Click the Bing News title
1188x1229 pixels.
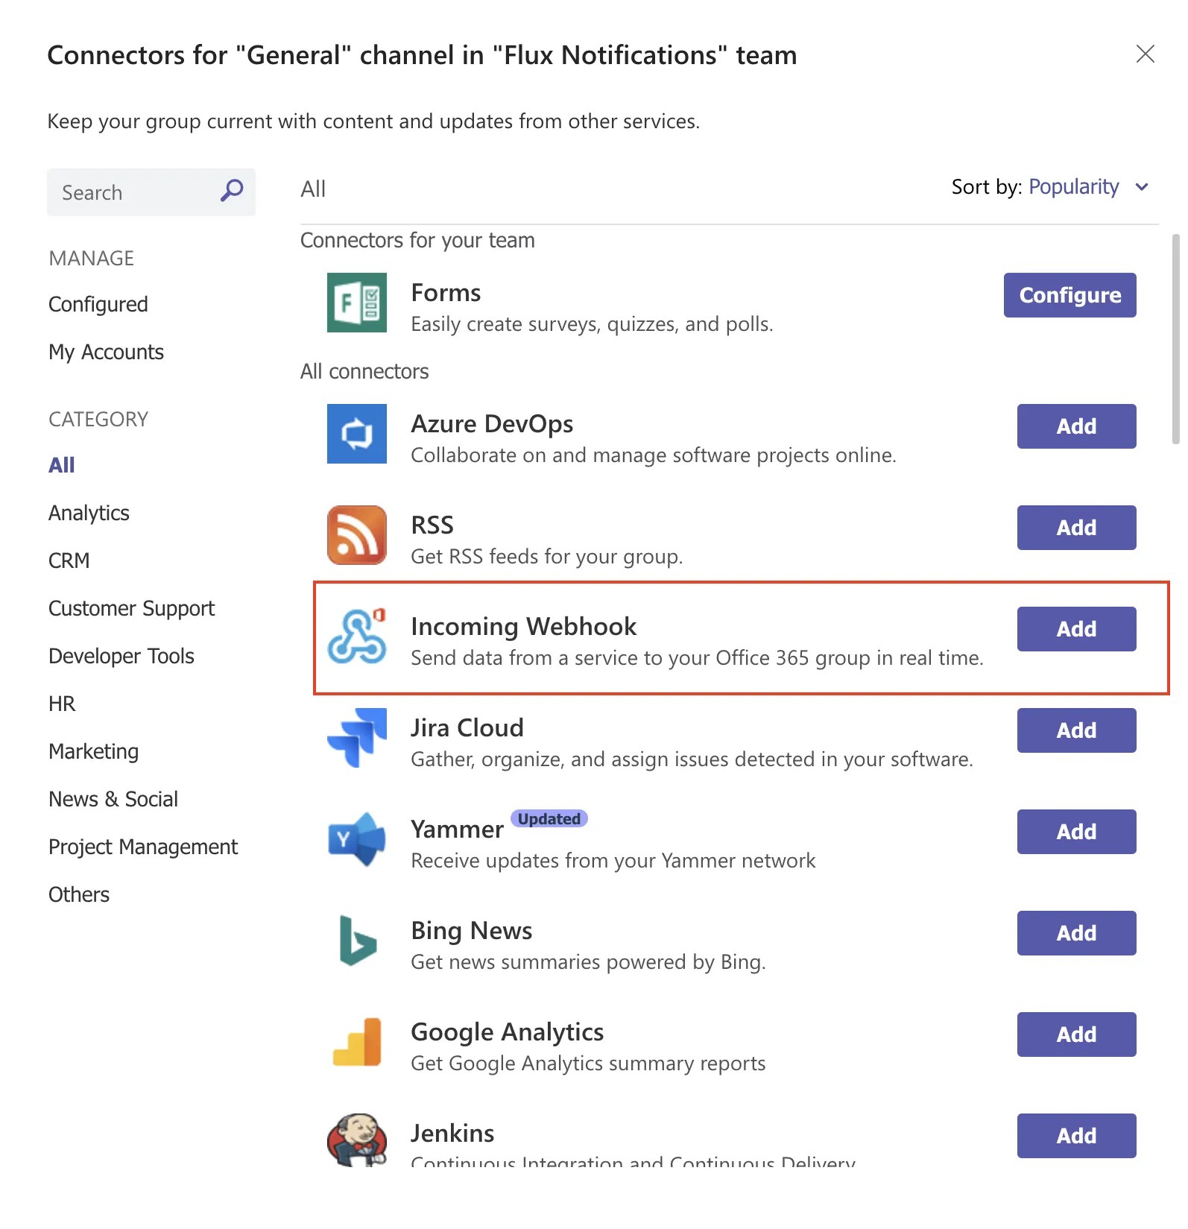pos(472,931)
